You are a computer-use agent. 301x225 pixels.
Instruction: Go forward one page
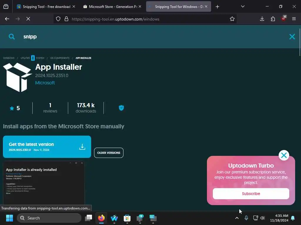click(x=18, y=19)
